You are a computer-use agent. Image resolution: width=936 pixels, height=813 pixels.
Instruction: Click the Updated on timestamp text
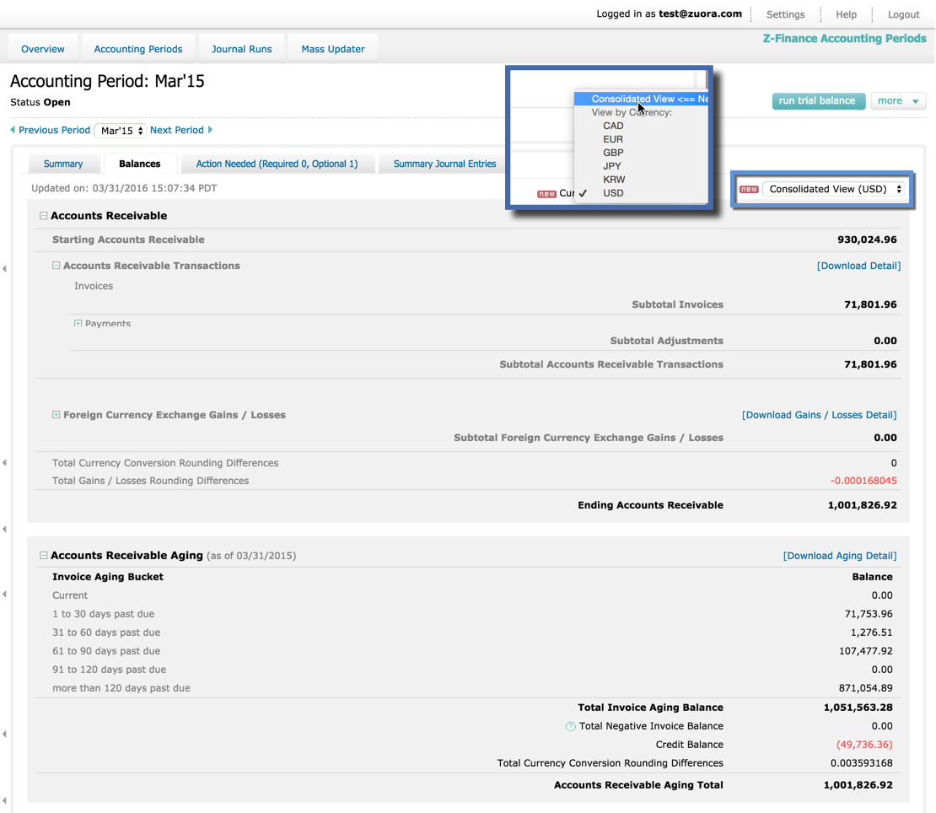(124, 188)
